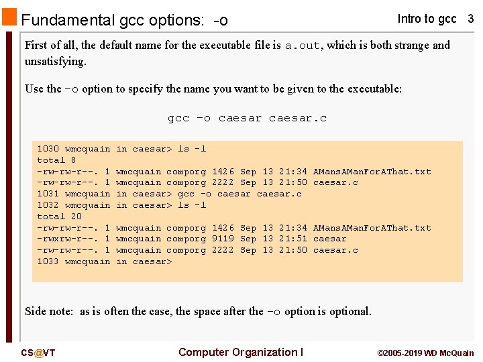Screen dimensions: 483x362
Task: Click the dark red vertical bar on the left edge
Action: pyautogui.click(x=9, y=186)
